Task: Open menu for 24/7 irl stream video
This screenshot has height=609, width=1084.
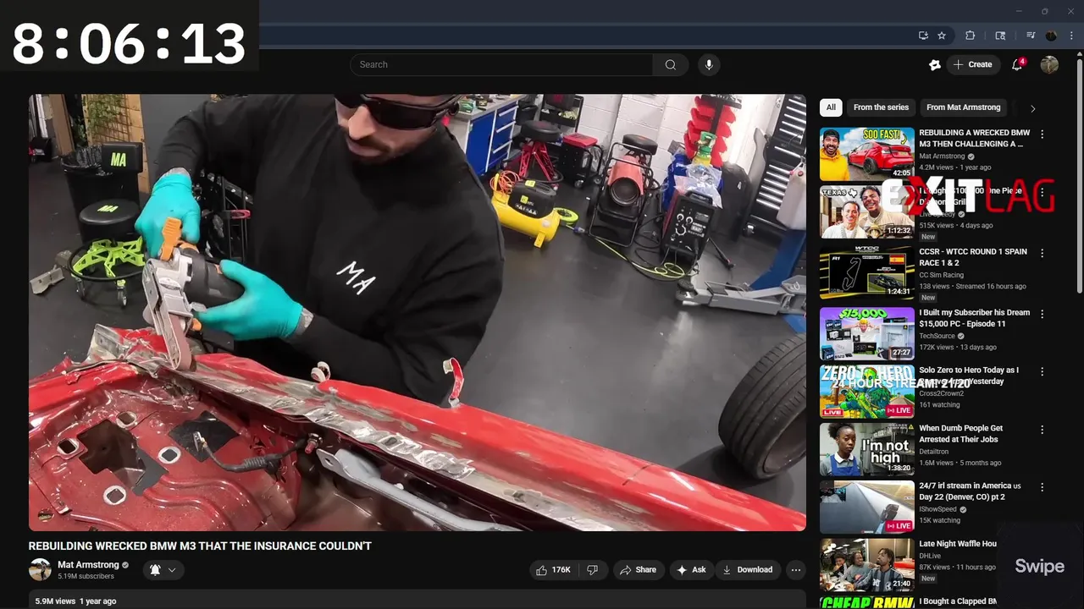Action: coord(1042,487)
